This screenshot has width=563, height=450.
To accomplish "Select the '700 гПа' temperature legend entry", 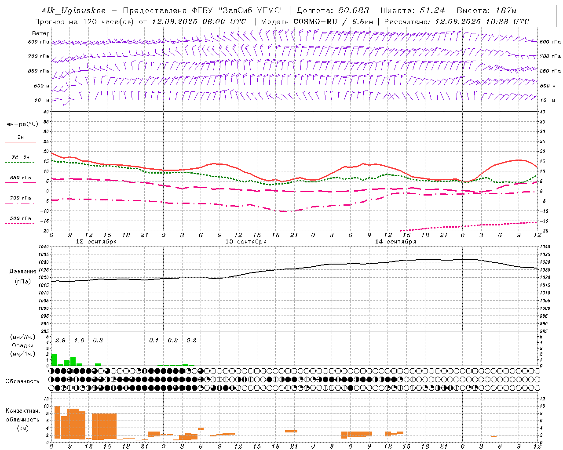I will (x=20, y=198).
